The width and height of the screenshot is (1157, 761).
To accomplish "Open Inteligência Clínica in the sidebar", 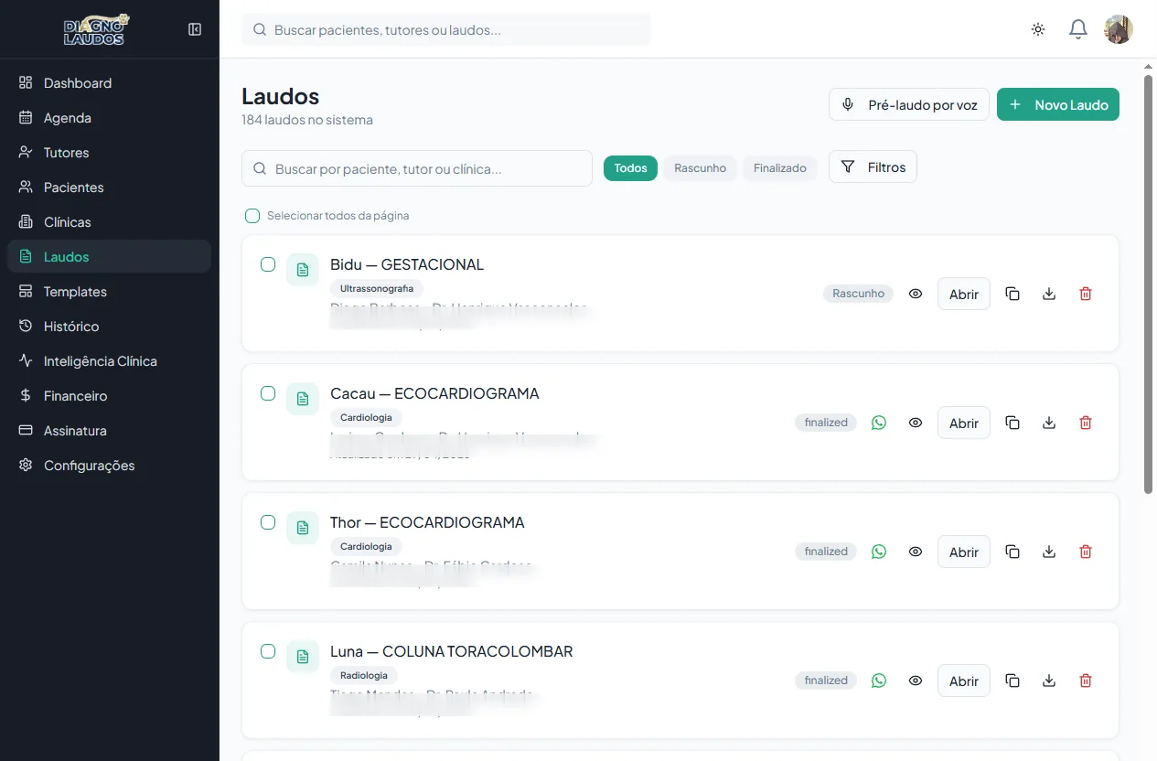I will point(109,361).
